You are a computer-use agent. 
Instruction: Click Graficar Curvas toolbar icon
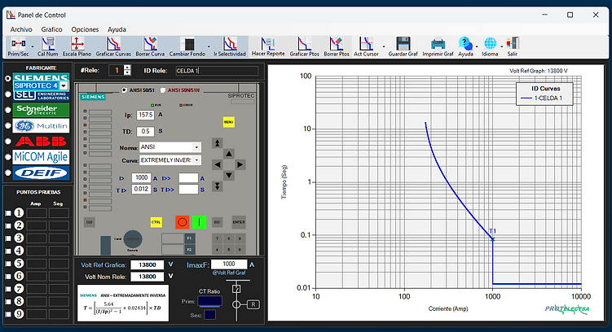pyautogui.click(x=113, y=46)
